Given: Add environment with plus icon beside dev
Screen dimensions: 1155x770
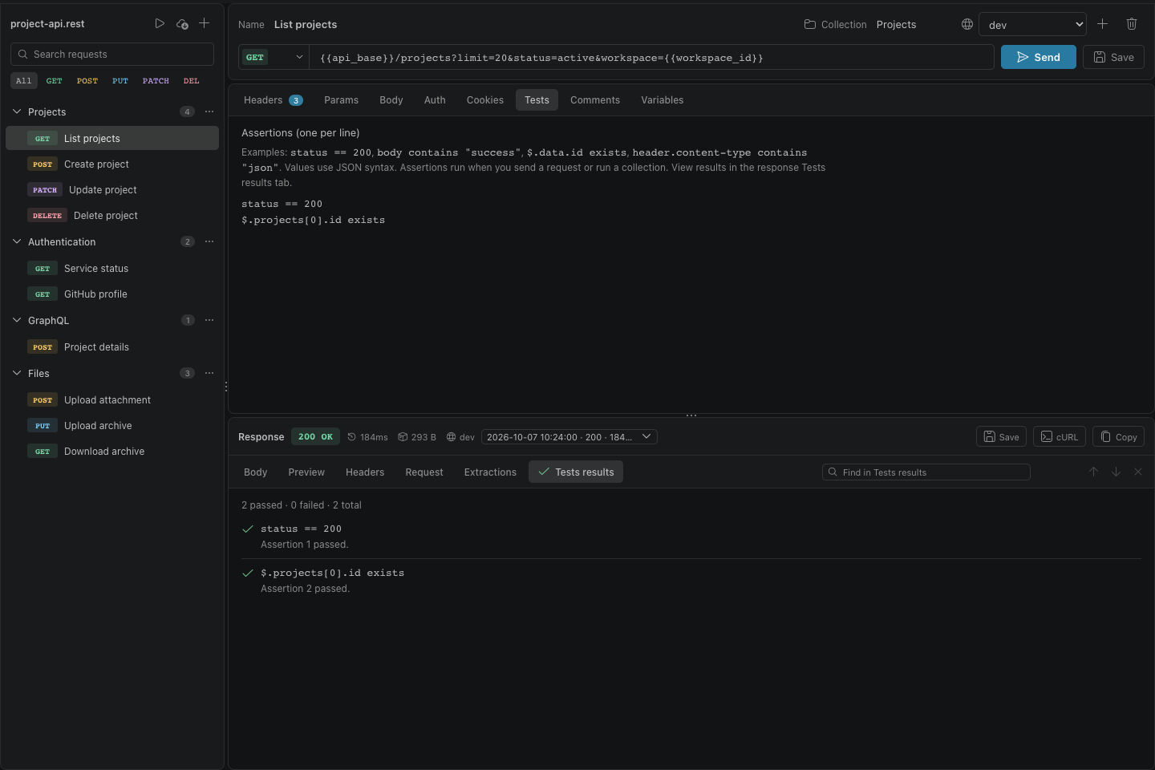Looking at the screenshot, I should coord(1103,24).
